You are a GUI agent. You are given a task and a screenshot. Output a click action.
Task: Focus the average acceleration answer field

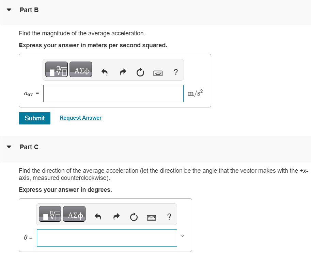click(113, 93)
